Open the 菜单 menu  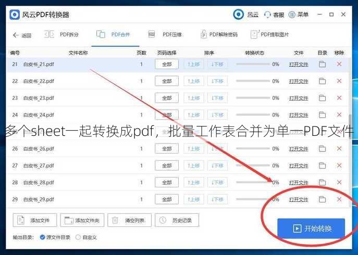[x=299, y=15]
